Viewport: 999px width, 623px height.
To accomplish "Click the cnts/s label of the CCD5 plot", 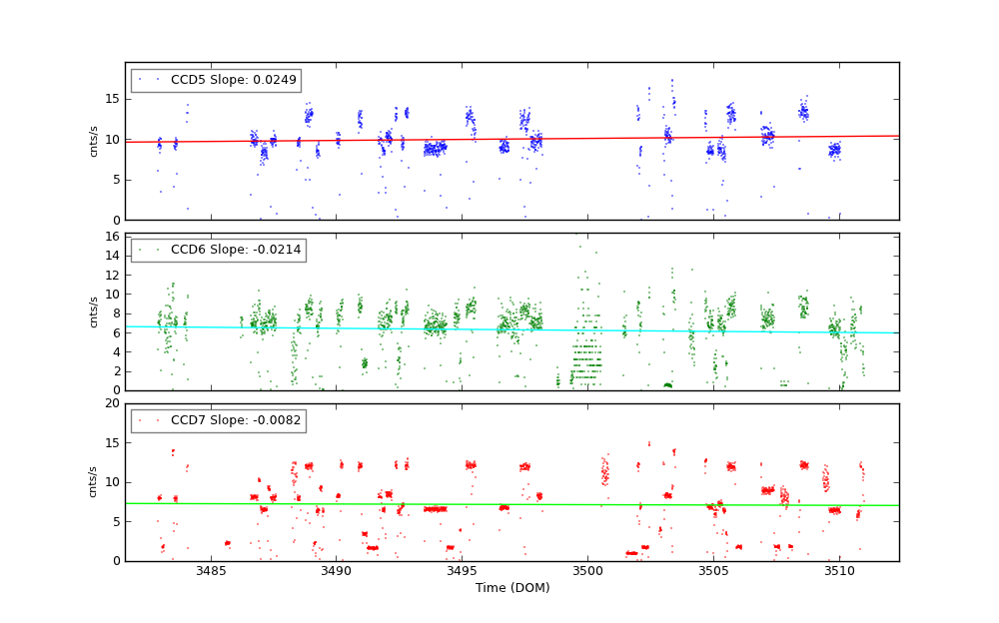I will coord(94,141).
